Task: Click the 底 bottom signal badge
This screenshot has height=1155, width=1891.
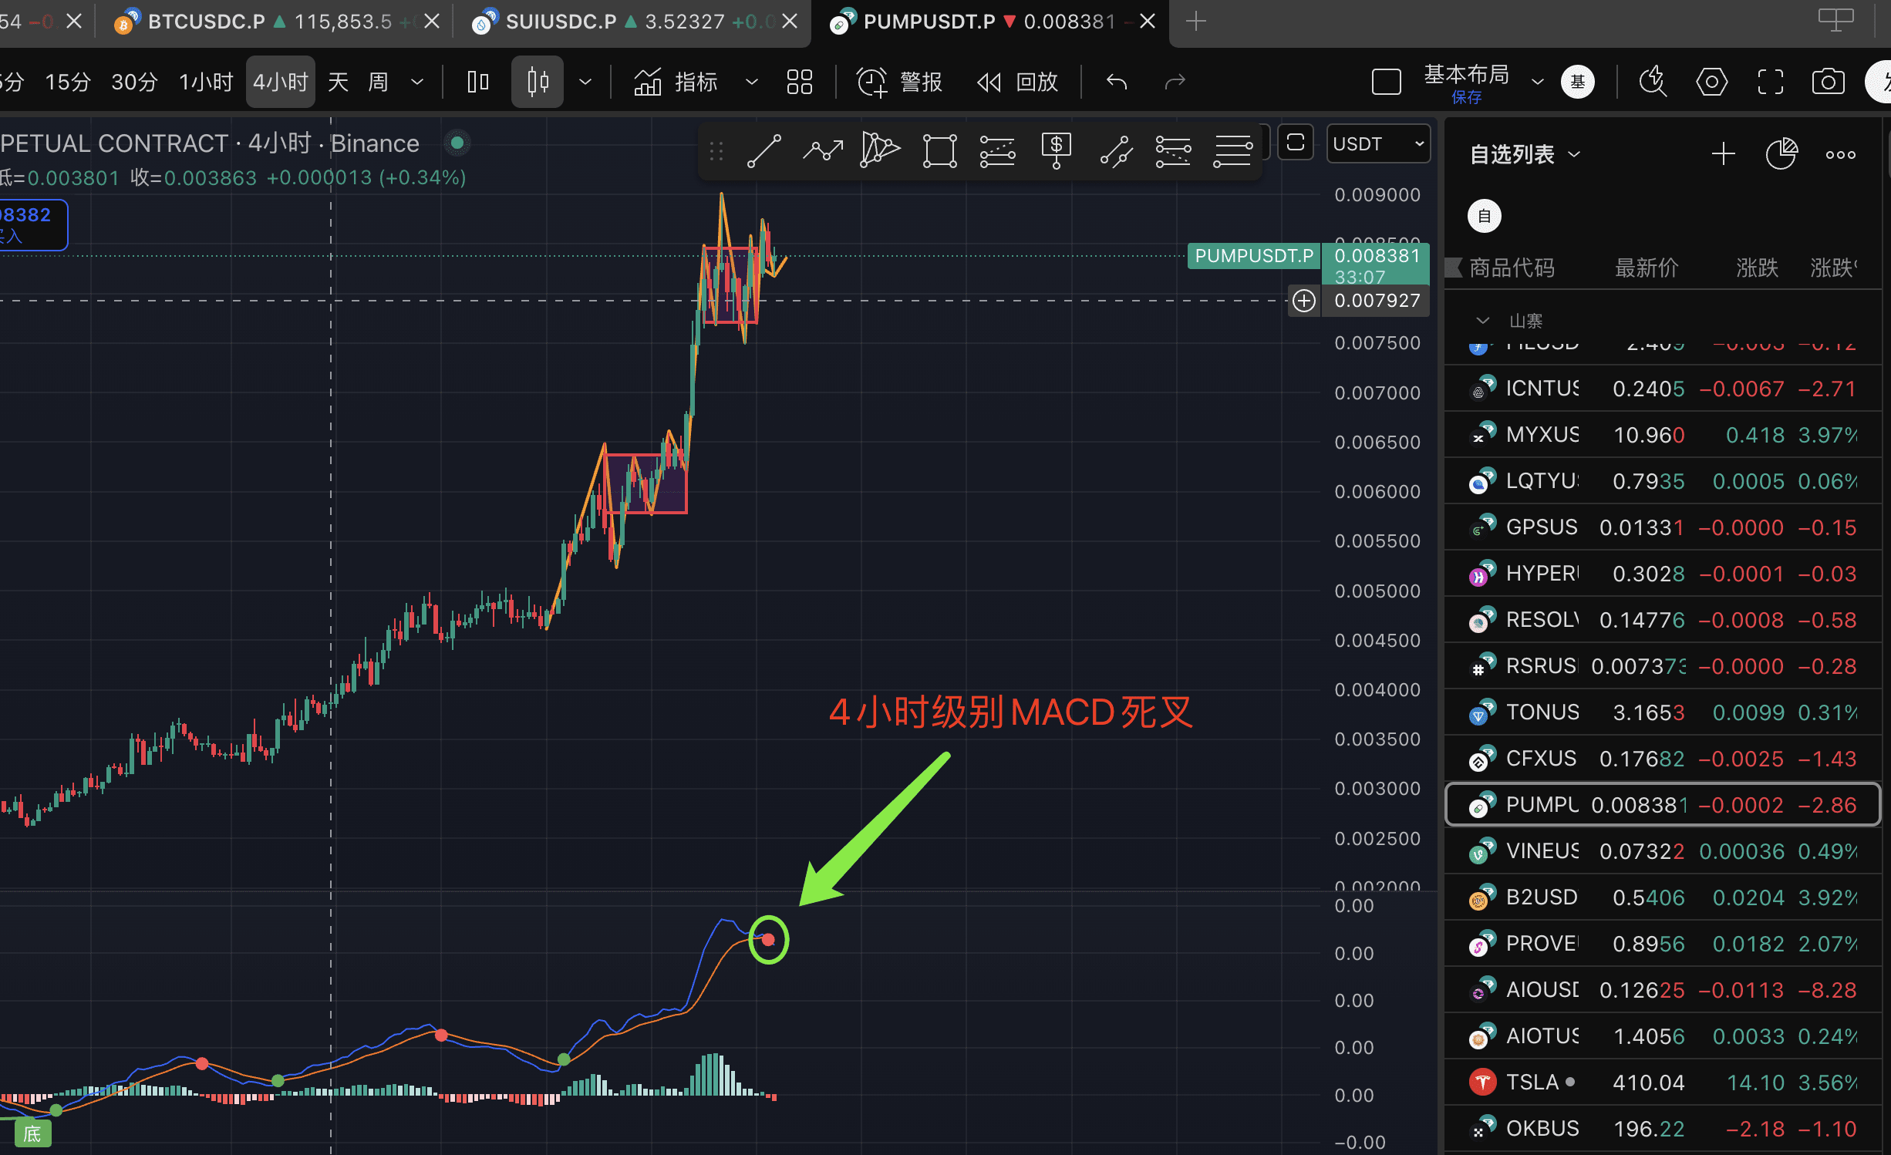Action: pos(32,1133)
